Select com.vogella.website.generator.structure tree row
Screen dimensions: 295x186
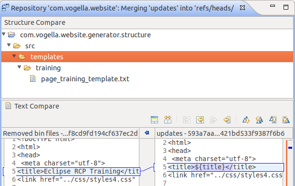[147, 35]
